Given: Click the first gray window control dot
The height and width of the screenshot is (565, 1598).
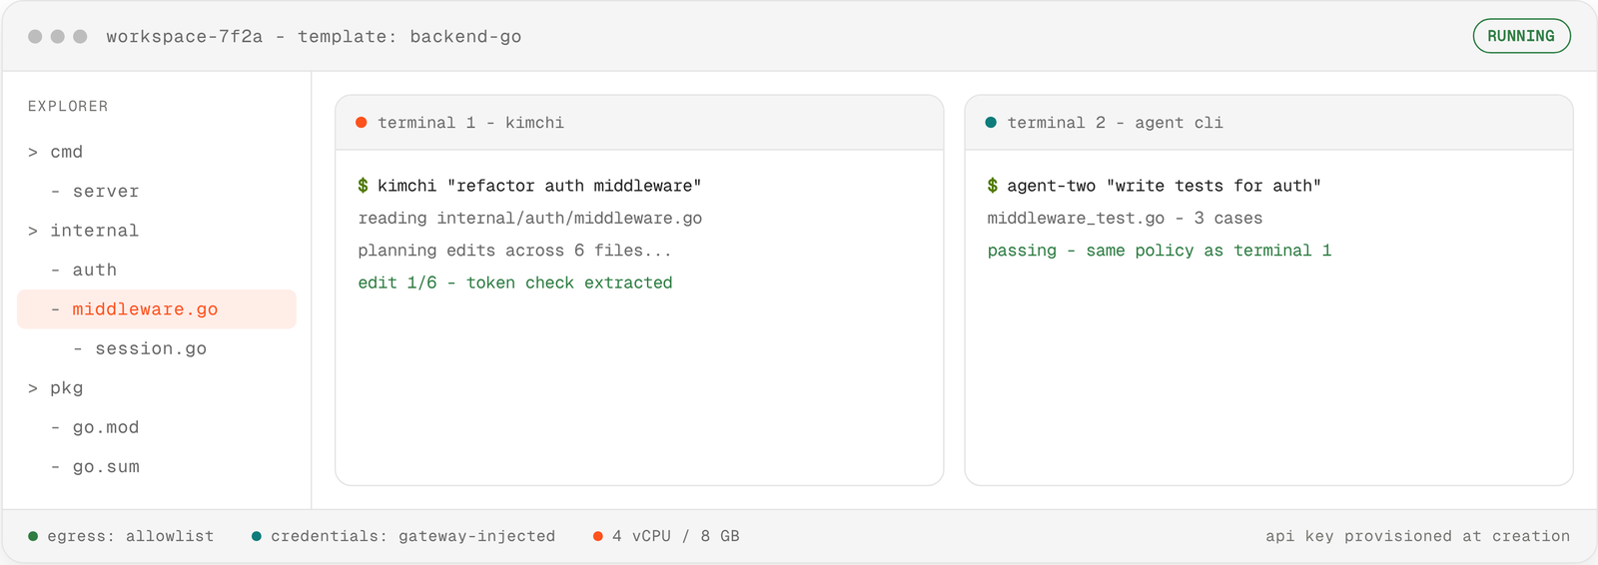Looking at the screenshot, I should coord(35,36).
